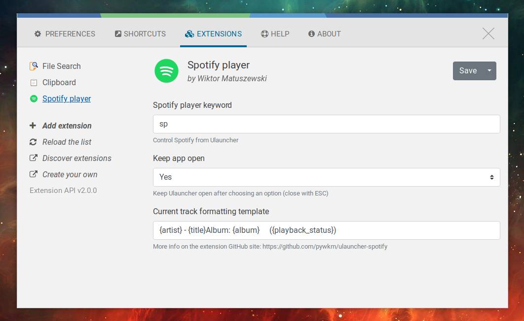Click the Clipboard extension icon
The width and height of the screenshot is (524, 321).
34,82
